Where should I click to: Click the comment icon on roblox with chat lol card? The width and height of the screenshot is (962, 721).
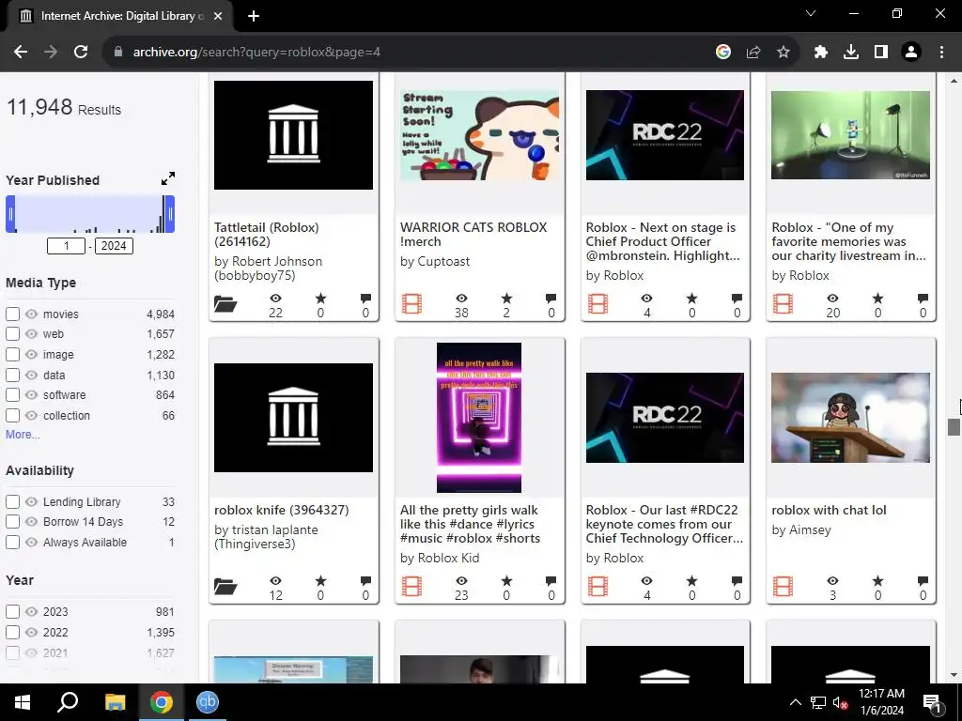pos(923,581)
